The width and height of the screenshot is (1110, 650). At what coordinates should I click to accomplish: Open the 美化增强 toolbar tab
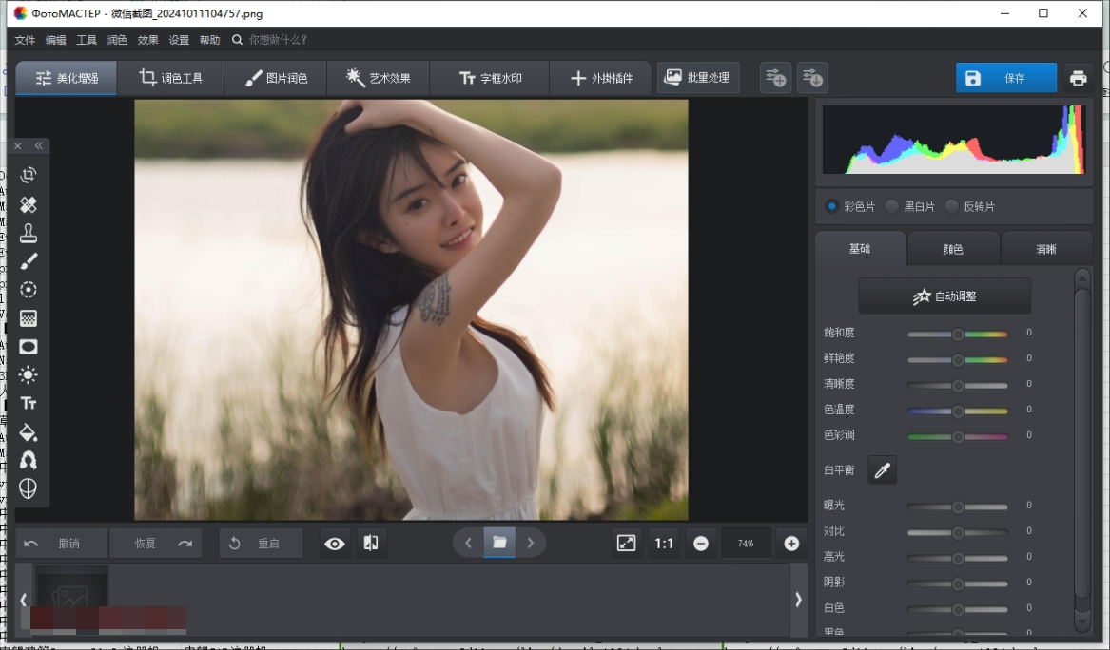point(67,78)
